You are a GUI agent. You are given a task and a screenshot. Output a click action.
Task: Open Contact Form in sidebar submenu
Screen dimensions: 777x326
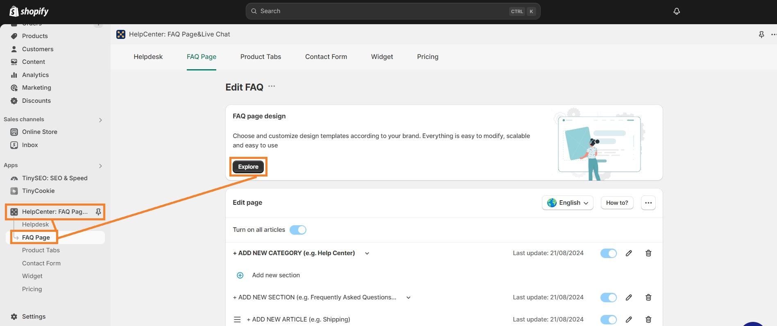coord(41,263)
